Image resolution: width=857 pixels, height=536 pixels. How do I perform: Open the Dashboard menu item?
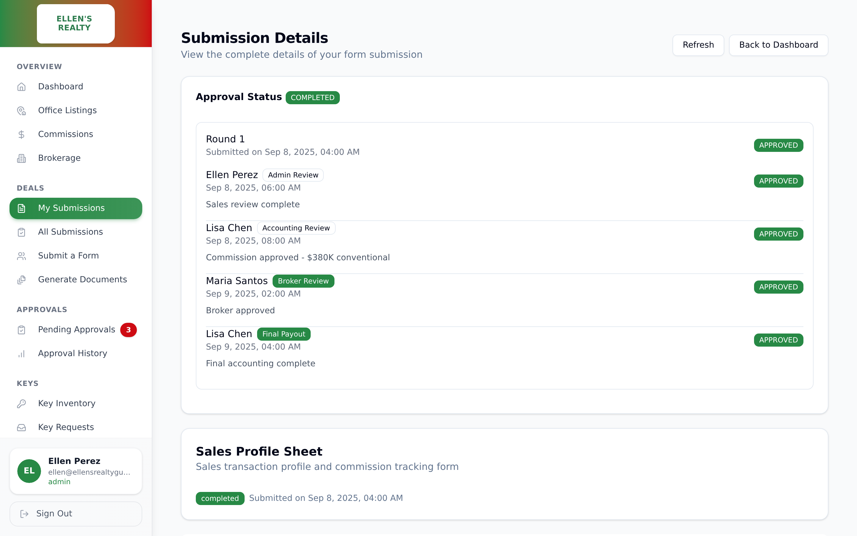tap(76, 86)
